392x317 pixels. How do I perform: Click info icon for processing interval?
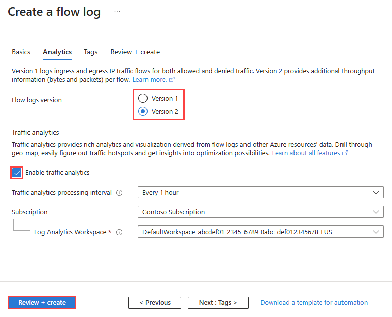[119, 193]
